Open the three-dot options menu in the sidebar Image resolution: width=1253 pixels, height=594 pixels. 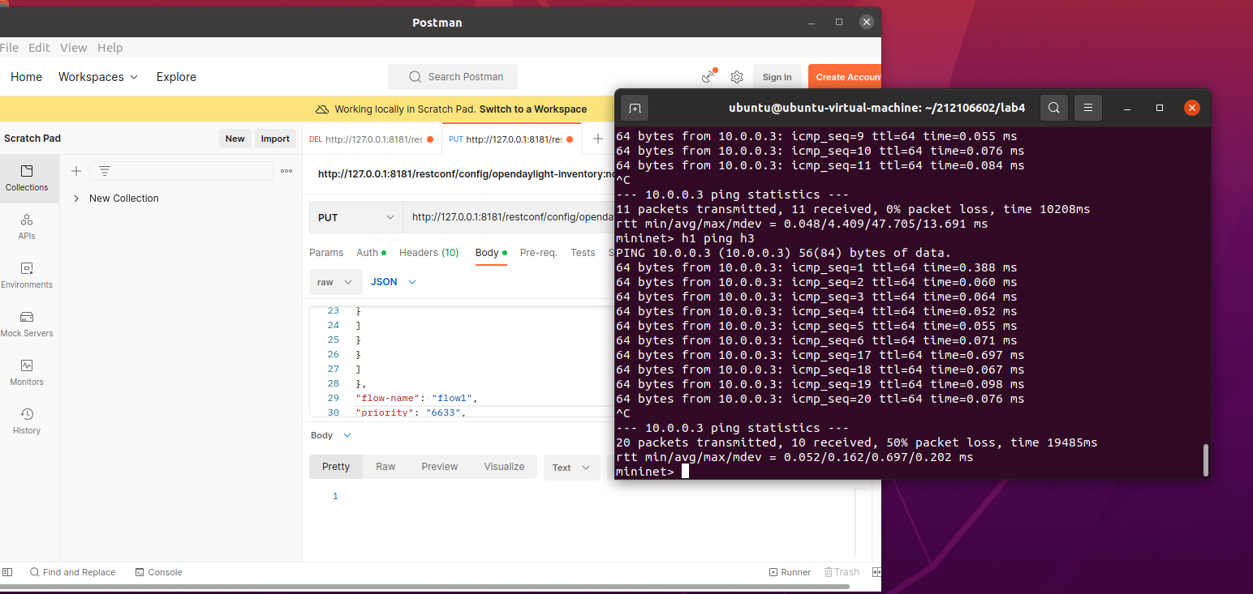(286, 171)
